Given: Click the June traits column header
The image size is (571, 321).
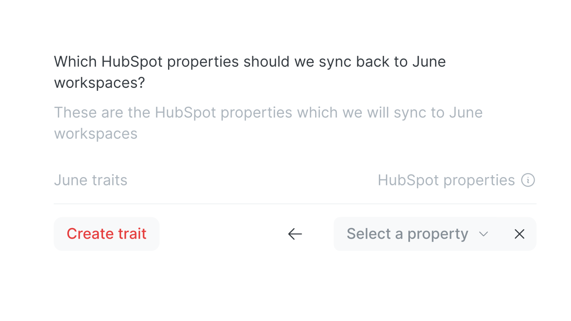Looking at the screenshot, I should pyautogui.click(x=91, y=180).
